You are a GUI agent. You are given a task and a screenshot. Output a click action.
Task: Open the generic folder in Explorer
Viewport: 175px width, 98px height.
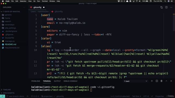click(x=8, y=15)
